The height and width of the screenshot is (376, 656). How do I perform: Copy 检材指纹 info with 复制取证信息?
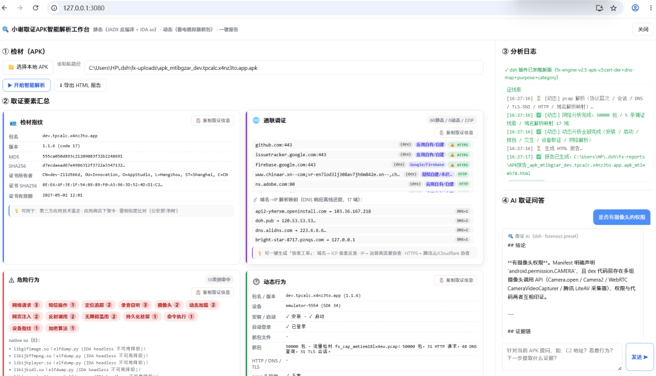click(x=213, y=120)
